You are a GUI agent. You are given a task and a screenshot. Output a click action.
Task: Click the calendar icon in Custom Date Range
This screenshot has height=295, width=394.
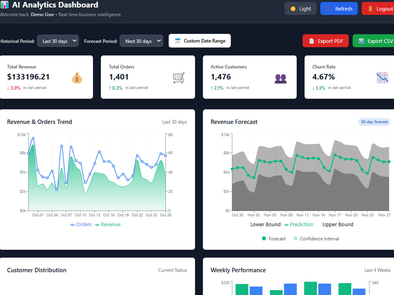[178, 41]
